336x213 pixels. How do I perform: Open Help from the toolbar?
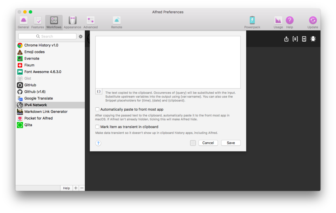tap(289, 23)
